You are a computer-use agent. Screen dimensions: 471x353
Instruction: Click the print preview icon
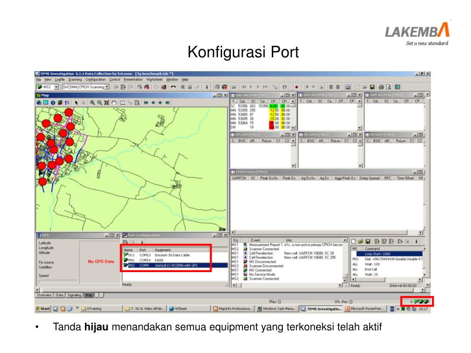click(x=388, y=87)
